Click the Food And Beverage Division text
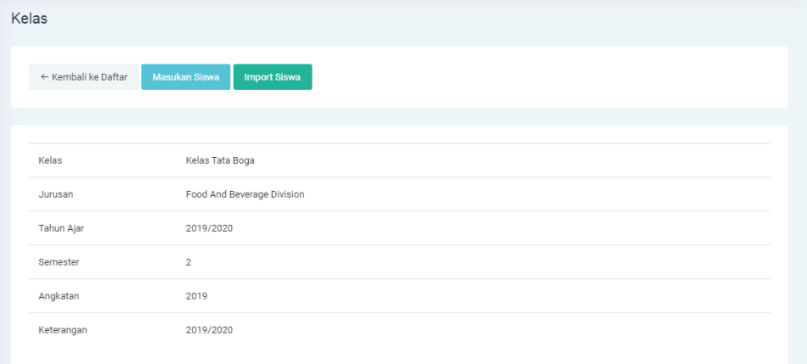This screenshot has height=364, width=807. tap(245, 194)
